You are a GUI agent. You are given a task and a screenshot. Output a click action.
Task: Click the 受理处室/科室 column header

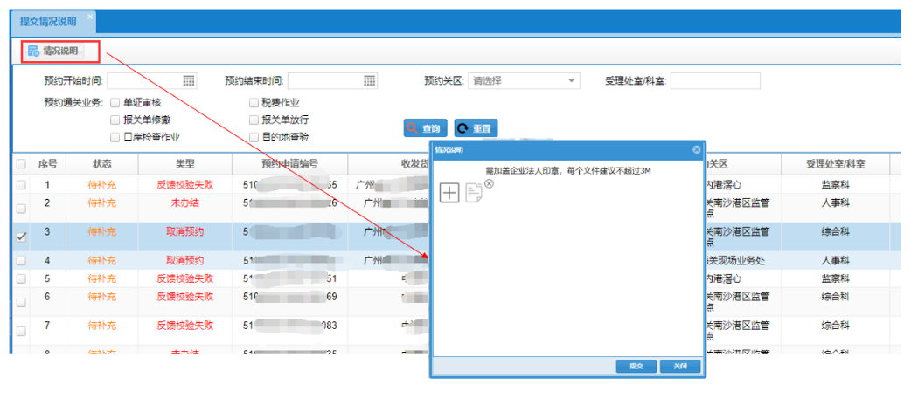click(x=836, y=164)
